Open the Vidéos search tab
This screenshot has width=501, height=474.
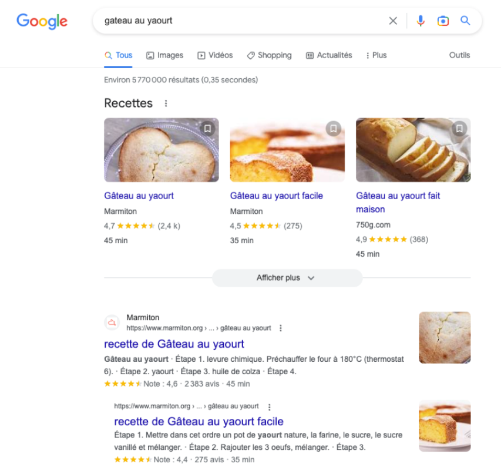215,55
